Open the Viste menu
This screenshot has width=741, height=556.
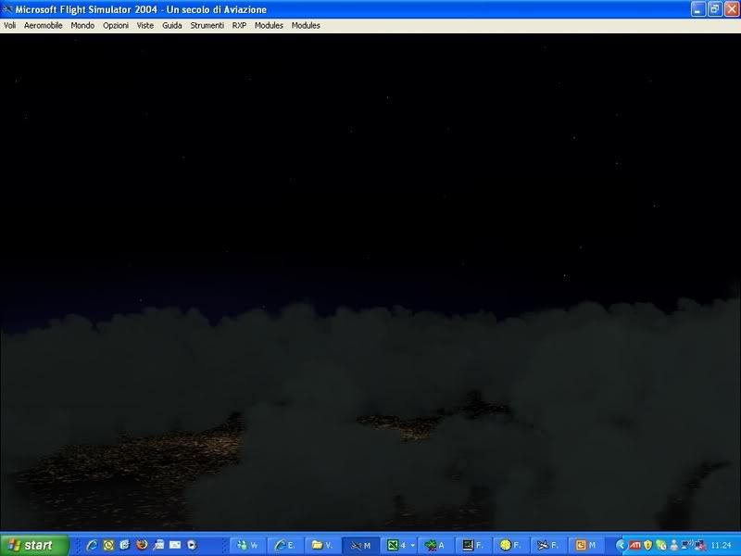(x=145, y=26)
